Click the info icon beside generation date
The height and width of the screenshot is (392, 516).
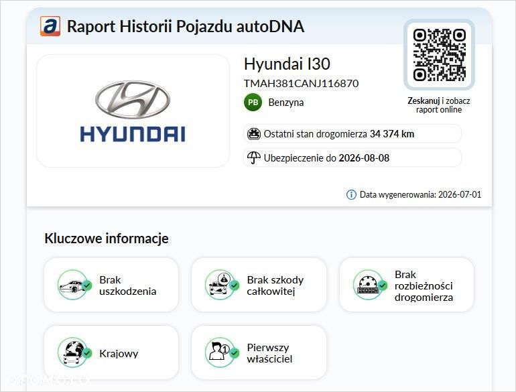351,194
